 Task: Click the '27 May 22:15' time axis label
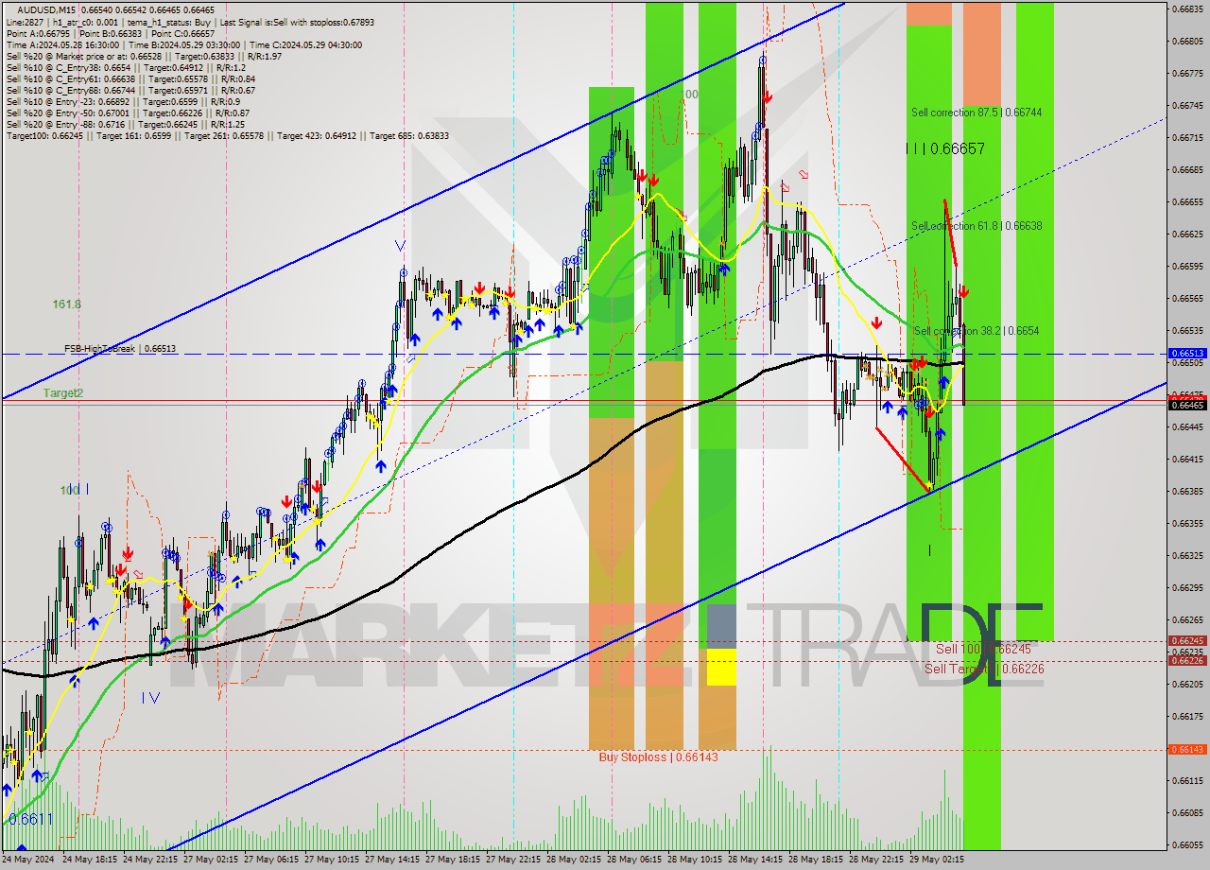514,861
